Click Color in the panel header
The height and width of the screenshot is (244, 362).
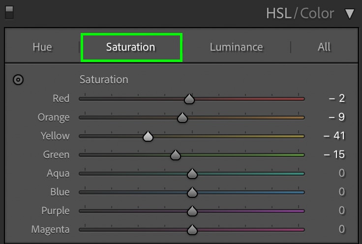tap(317, 13)
